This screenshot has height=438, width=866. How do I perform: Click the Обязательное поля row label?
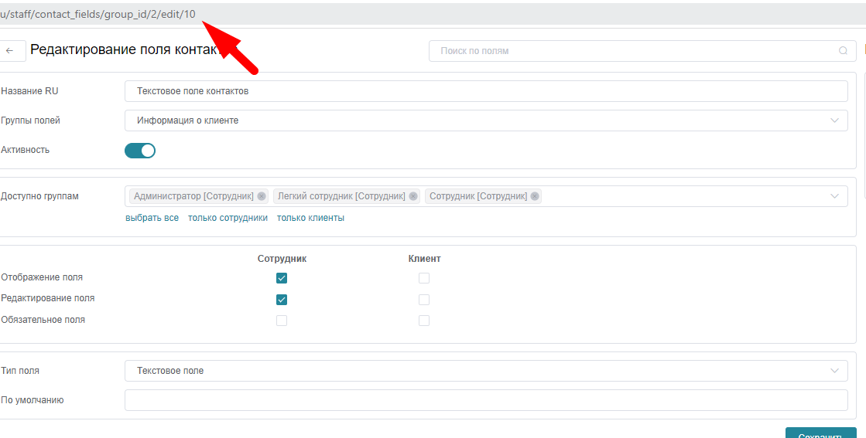tap(43, 320)
